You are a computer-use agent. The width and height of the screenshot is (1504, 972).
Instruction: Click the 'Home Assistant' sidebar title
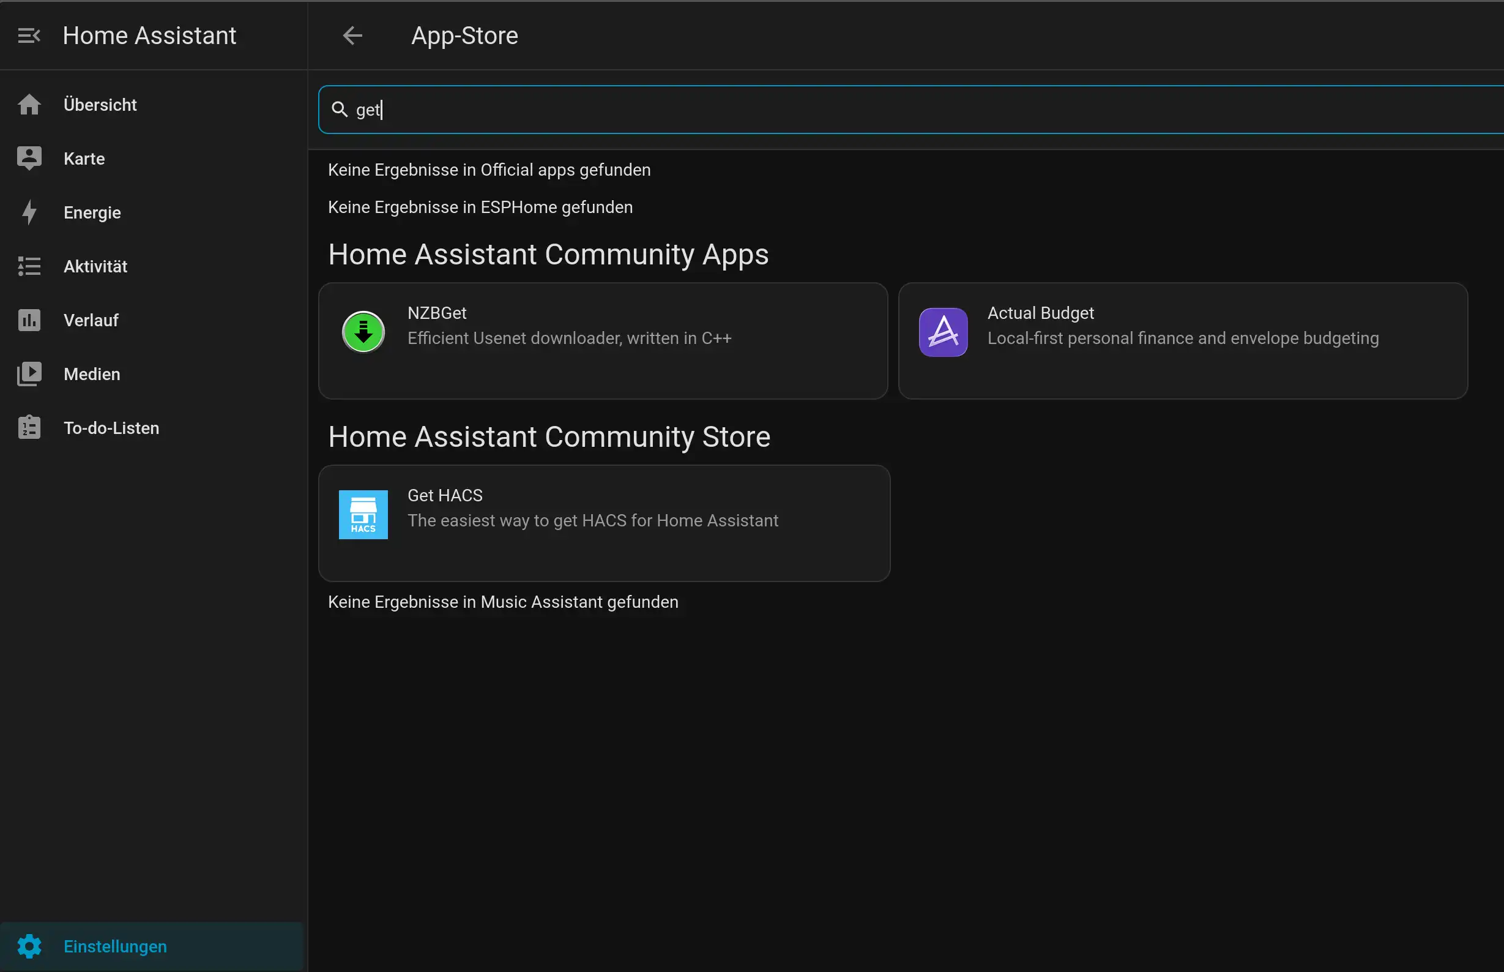point(149,36)
